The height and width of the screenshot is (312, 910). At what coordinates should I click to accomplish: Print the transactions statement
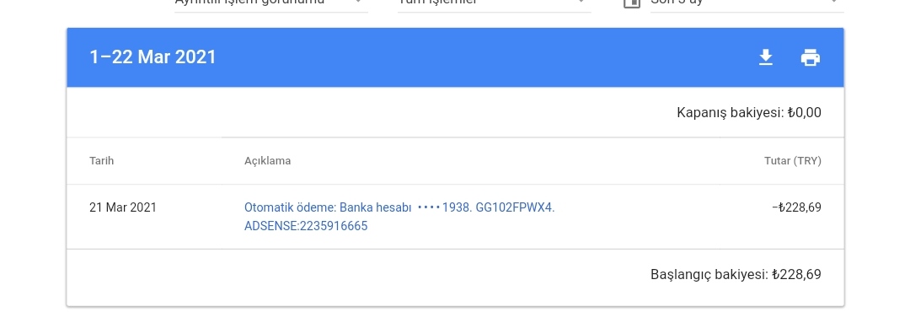click(811, 57)
